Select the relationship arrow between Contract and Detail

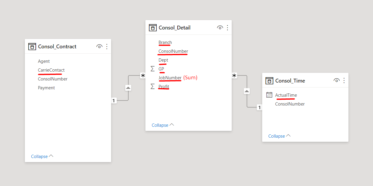(x=128, y=88)
